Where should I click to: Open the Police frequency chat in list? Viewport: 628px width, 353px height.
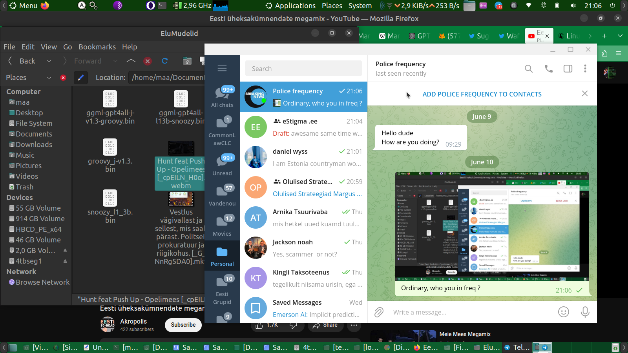point(303,97)
